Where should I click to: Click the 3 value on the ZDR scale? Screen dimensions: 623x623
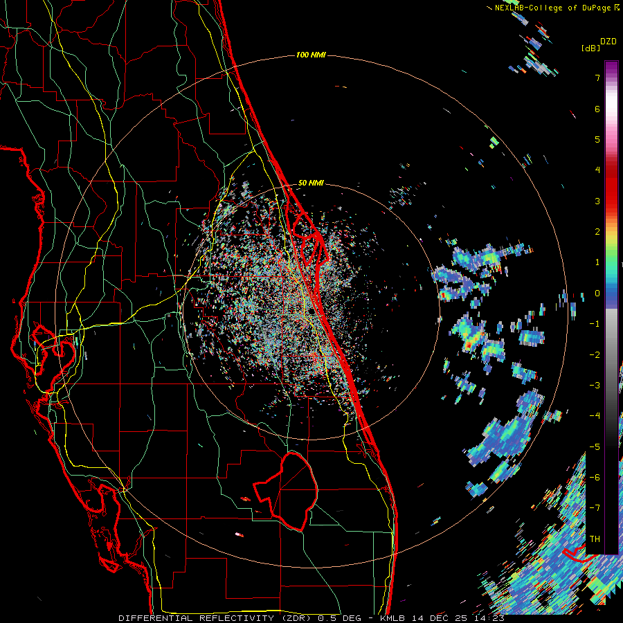[x=597, y=201]
